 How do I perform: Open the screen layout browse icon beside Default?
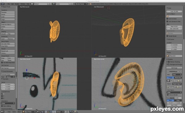32,4
